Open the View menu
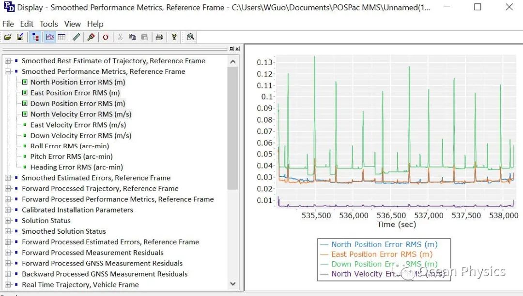This screenshot has height=296, width=523. pyautogui.click(x=73, y=24)
